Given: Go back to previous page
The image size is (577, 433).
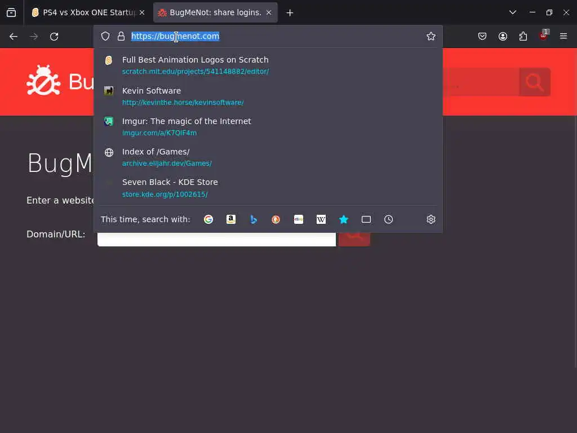Looking at the screenshot, I should coord(14,36).
